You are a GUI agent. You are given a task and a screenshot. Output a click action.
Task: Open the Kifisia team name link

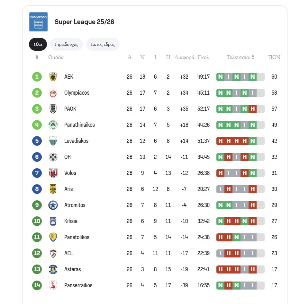pos(71,221)
